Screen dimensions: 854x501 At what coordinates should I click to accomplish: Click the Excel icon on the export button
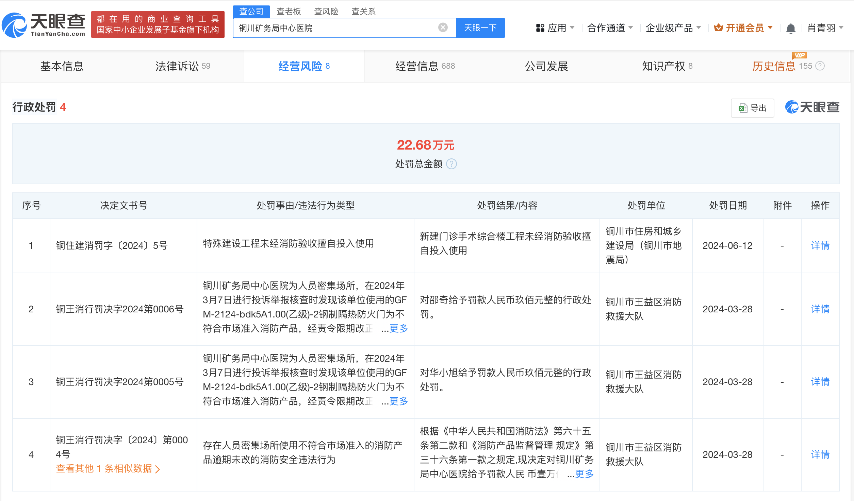pos(743,108)
